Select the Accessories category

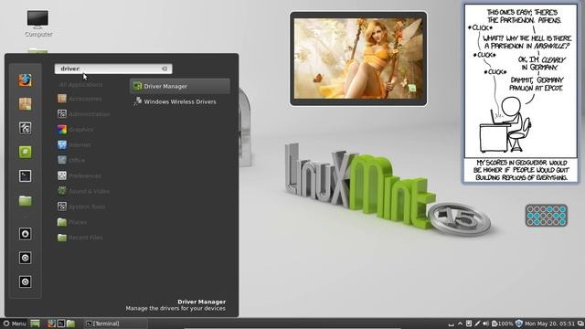pos(80,99)
